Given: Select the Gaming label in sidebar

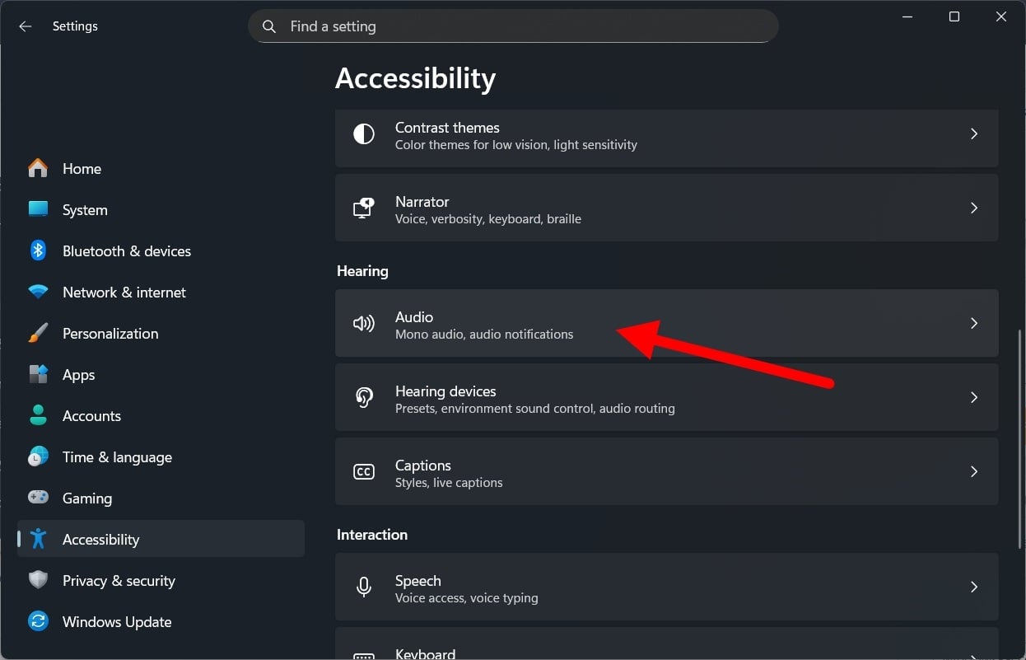Looking at the screenshot, I should (x=87, y=499).
